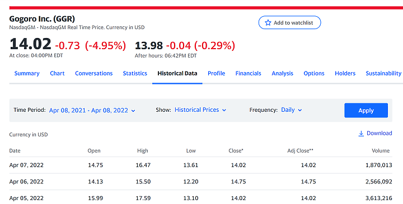403x204 pixels.
Task: Click the 13.98 after-hours price
Action: point(149,46)
